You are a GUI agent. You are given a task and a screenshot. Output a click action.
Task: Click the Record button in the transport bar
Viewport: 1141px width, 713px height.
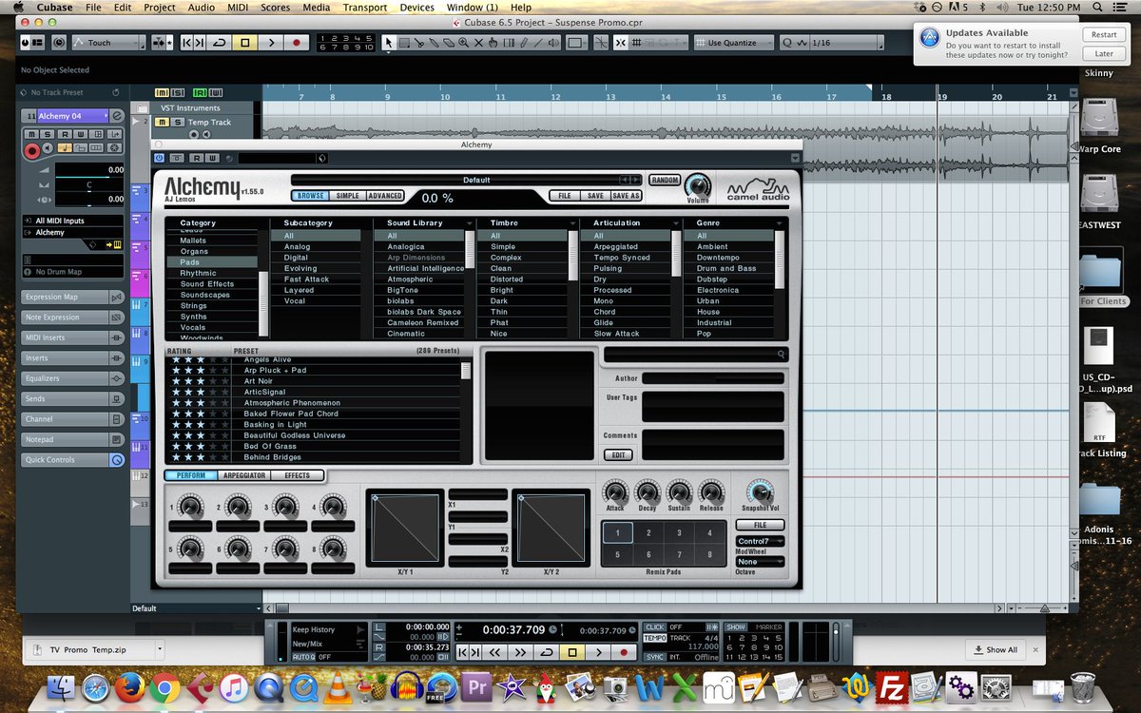click(624, 652)
